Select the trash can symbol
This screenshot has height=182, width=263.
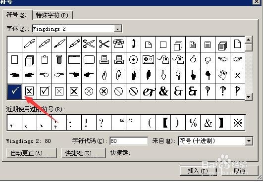(x=59, y=60)
